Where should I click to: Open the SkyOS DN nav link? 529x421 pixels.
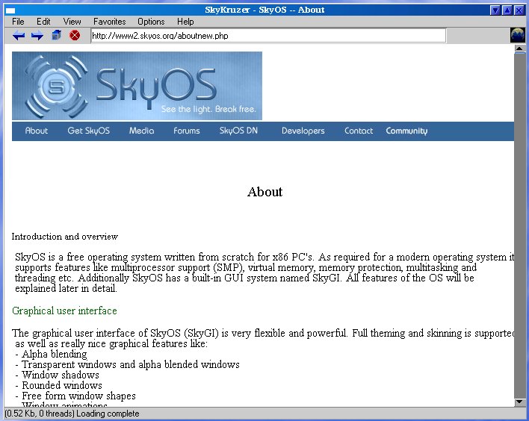click(x=238, y=131)
